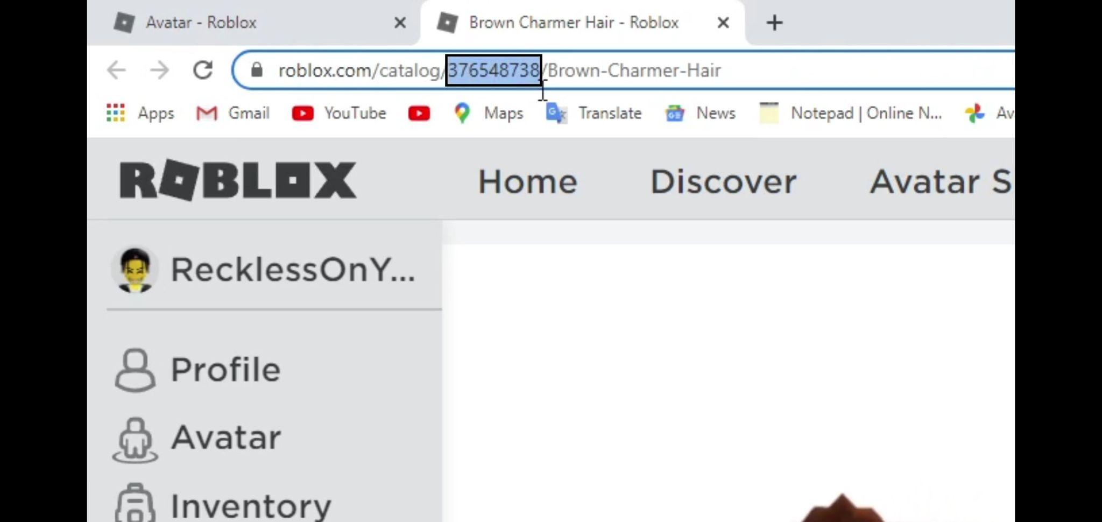Screen dimensions: 1102x522
Task: Click the Profile person icon in sidebar
Action: 135,370
